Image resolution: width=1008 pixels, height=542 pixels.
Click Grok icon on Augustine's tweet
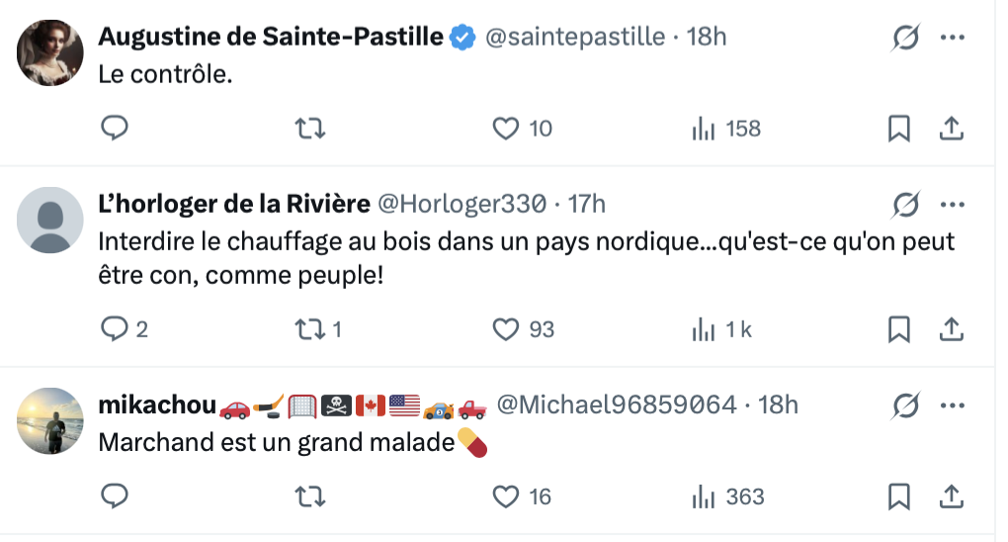point(904,38)
